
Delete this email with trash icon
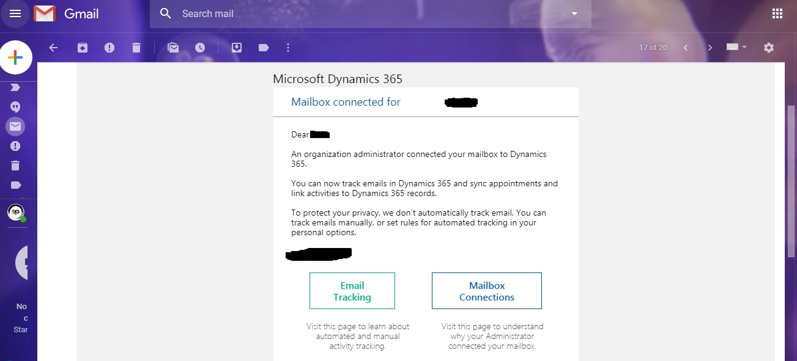pos(136,48)
